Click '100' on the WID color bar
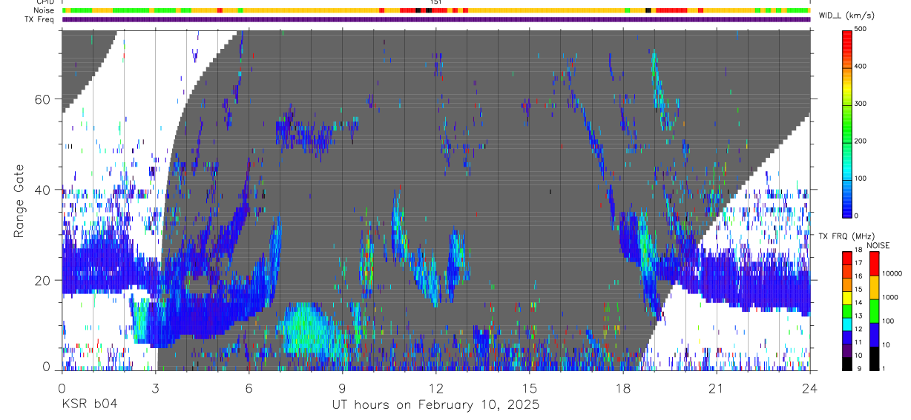The width and height of the screenshot is (911, 420). pyautogui.click(x=861, y=179)
